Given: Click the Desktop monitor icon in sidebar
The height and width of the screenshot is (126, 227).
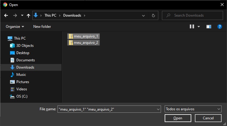Looking at the screenshot, I should click(12, 53).
